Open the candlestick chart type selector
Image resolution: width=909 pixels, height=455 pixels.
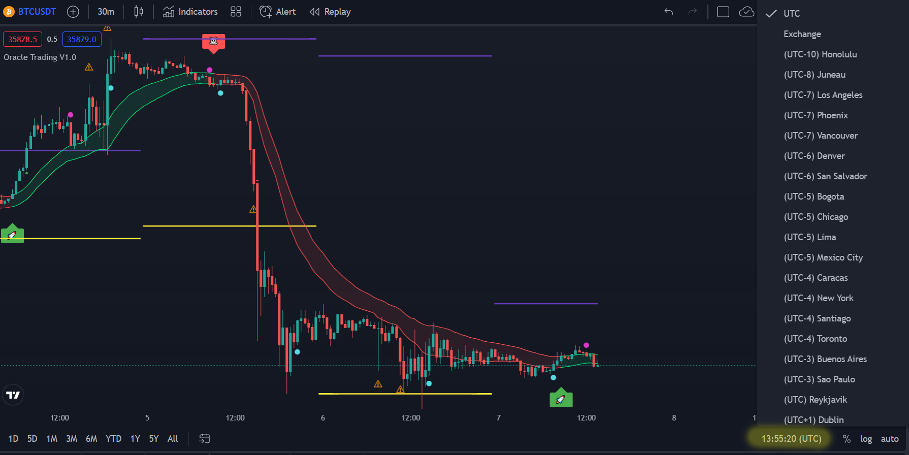[x=139, y=12]
